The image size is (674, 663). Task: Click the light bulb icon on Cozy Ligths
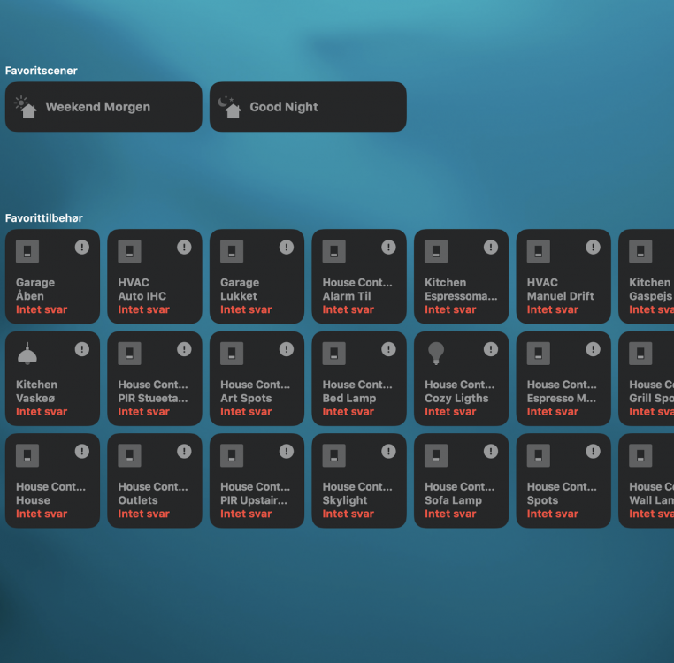(436, 354)
